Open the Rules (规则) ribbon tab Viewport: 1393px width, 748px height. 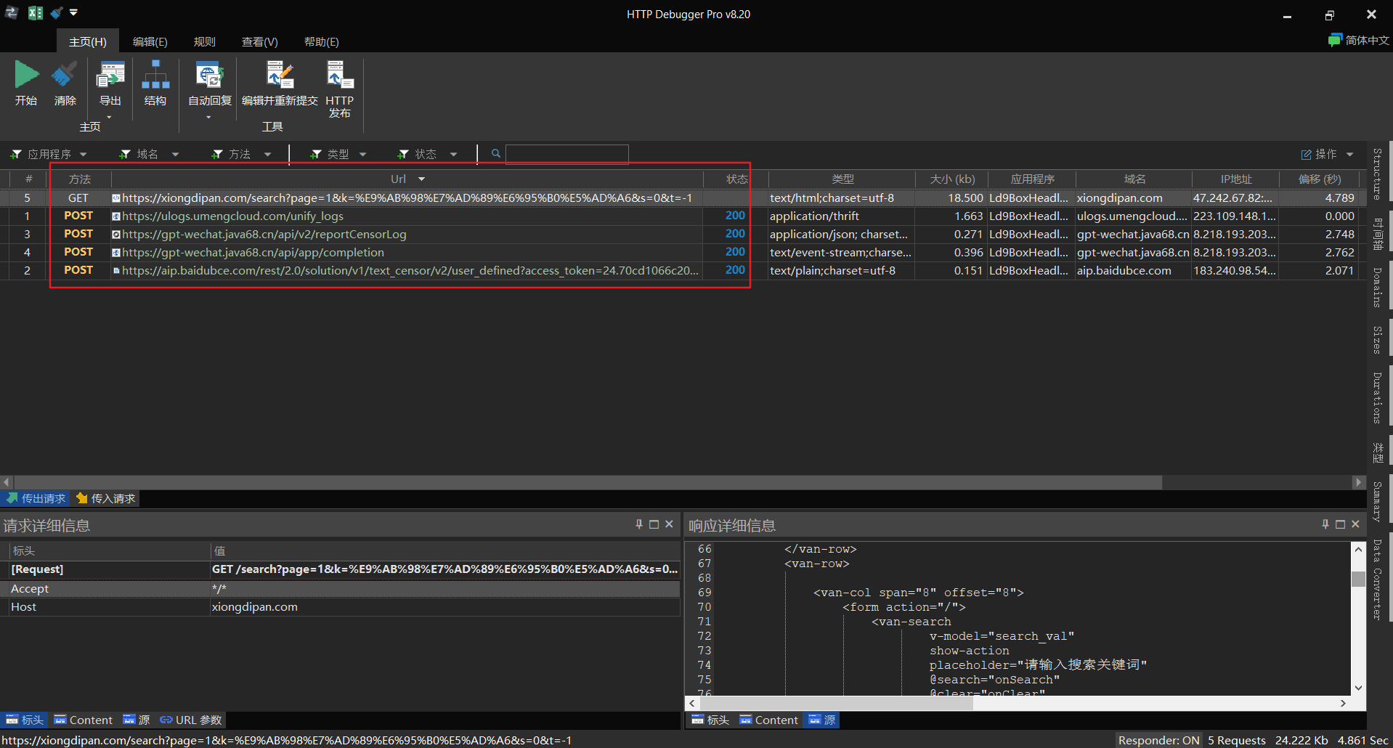[205, 41]
